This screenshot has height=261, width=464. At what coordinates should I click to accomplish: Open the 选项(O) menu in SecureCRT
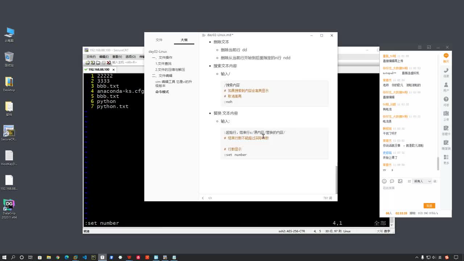point(130,57)
